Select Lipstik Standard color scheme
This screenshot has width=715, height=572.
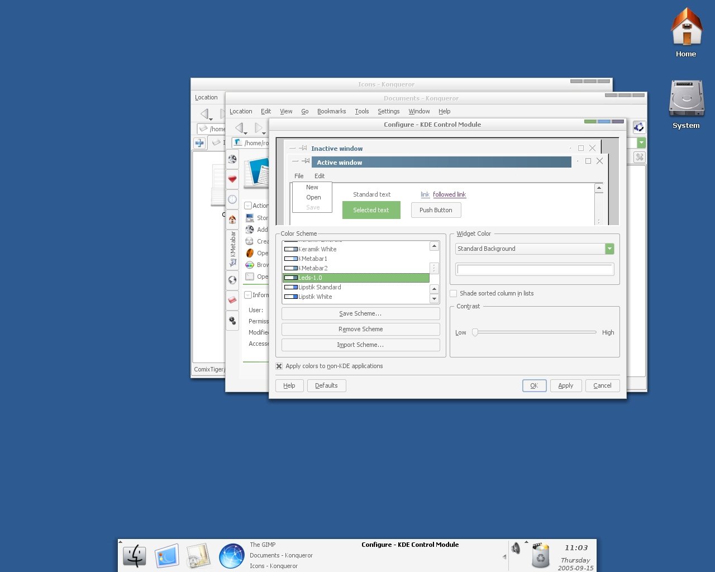click(x=356, y=287)
